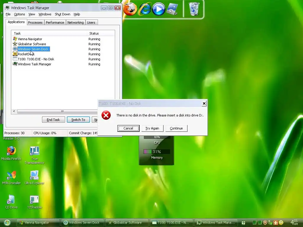Viewport: 303px width, 227px height.
Task: Select the Vienna Navigator task row
Action: click(x=63, y=39)
